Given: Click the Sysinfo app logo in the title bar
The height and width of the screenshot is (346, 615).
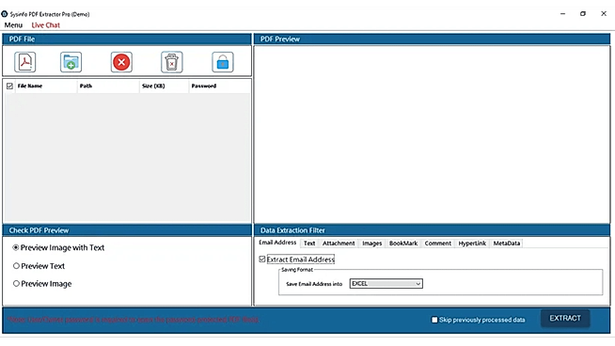Looking at the screenshot, I should coord(5,14).
